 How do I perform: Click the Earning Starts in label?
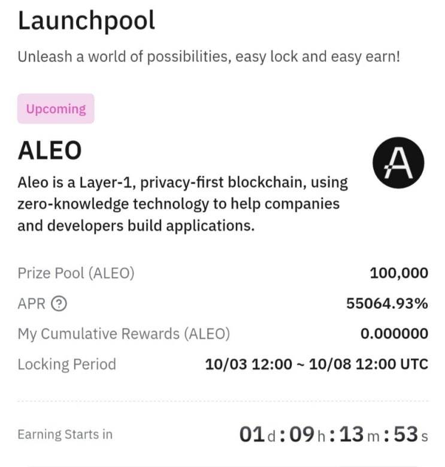65,435
